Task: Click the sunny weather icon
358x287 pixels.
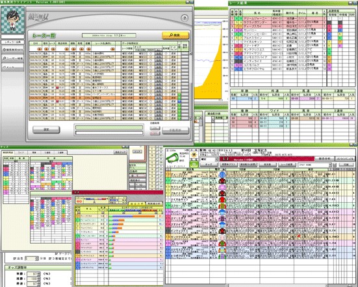Action: (194, 155)
